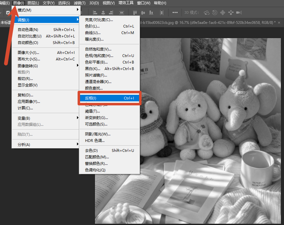Select the 3D orbit camera icon

coord(207,12)
